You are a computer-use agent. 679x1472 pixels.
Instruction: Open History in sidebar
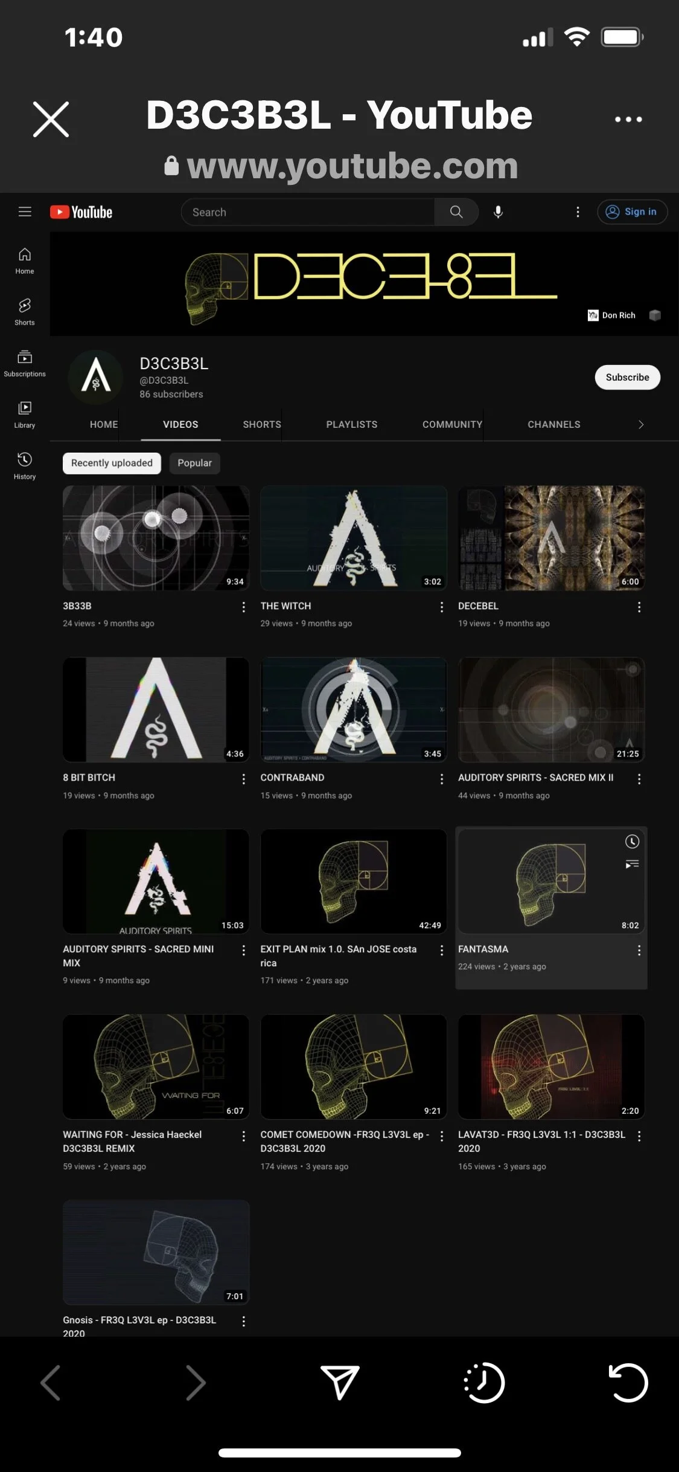[25, 466]
